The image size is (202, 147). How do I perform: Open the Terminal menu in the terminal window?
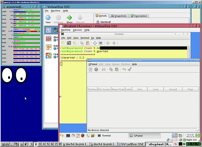tap(85, 38)
